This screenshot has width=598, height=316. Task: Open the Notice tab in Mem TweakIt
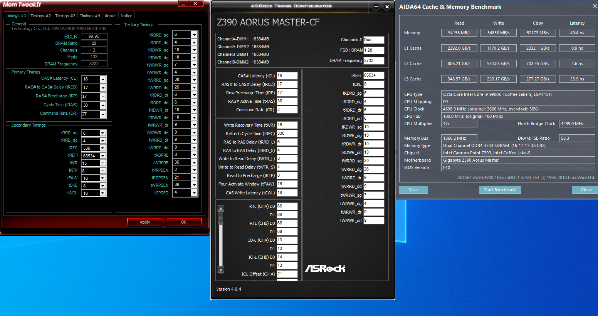[126, 16]
